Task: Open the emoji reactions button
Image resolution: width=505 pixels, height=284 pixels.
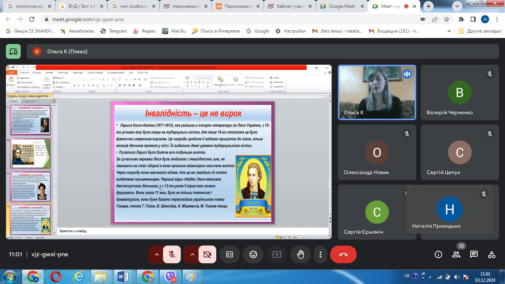Action: [253, 254]
